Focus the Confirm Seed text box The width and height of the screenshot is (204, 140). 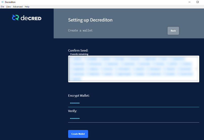tap(134, 69)
